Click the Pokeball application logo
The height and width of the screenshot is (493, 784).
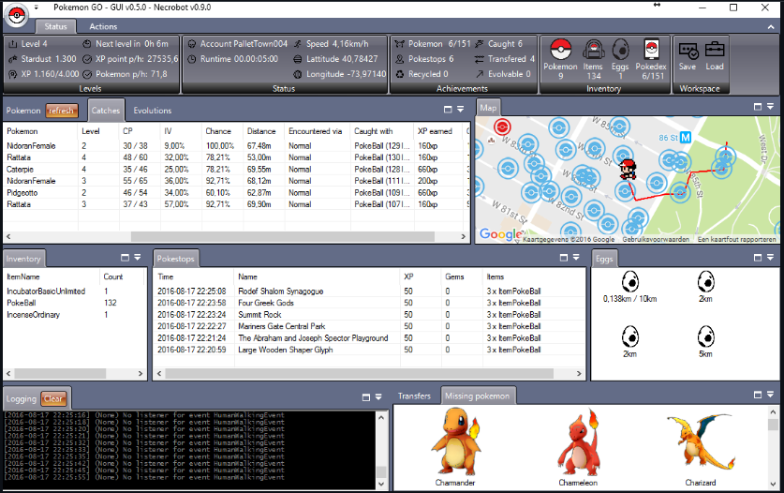pos(17,15)
